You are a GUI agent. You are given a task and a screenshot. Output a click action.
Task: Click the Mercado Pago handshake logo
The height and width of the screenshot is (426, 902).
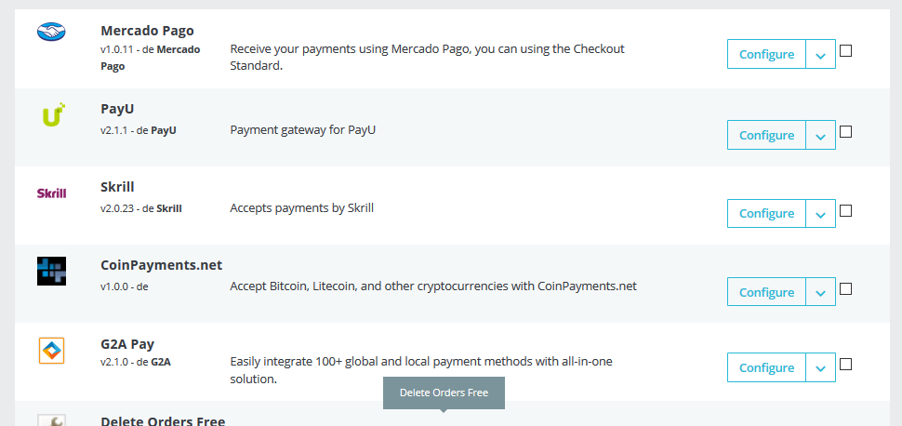pyautogui.click(x=51, y=31)
